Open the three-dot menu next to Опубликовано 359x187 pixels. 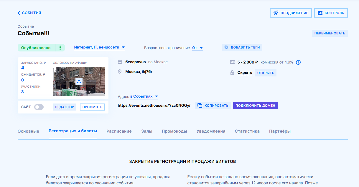[60, 48]
